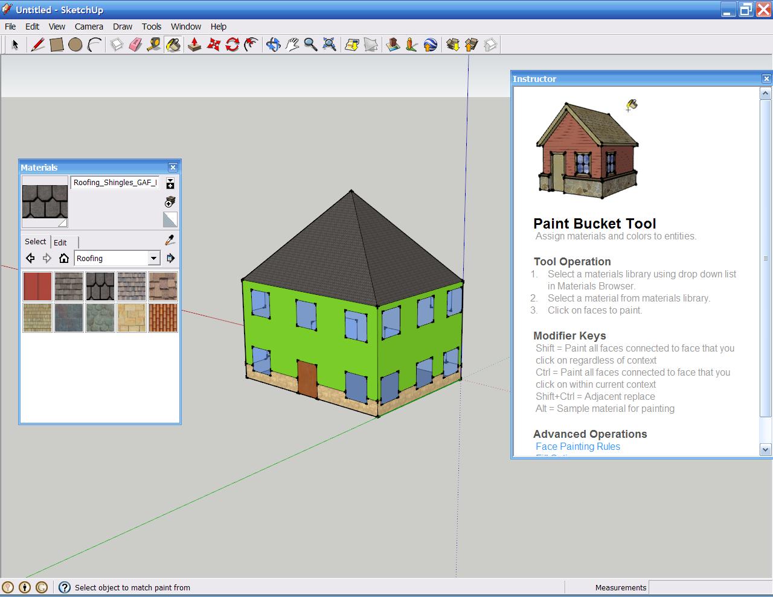
Task: Toggle display of secondary selection pane
Action: coord(170,183)
